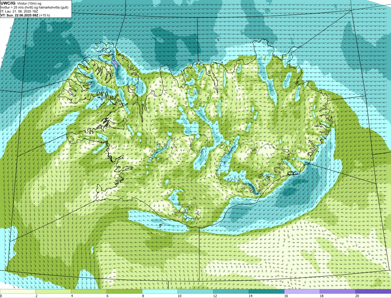Click the 8–10 m/s light cyan legend swatch
Image resolution: width=391 pixels, height=298 pixels.
pyautogui.click(x=160, y=291)
